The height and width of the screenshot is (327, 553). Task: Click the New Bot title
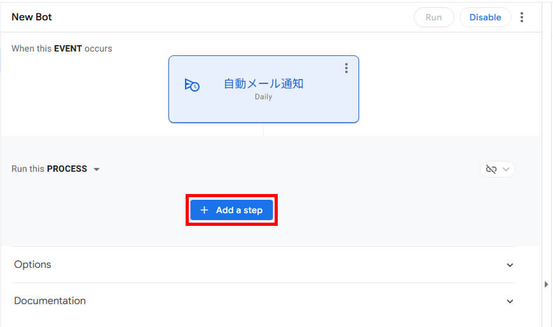click(x=32, y=17)
